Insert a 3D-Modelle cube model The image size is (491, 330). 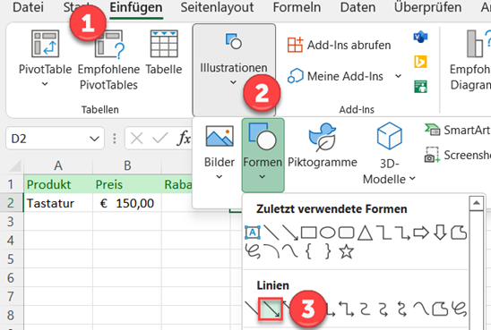[x=389, y=136]
